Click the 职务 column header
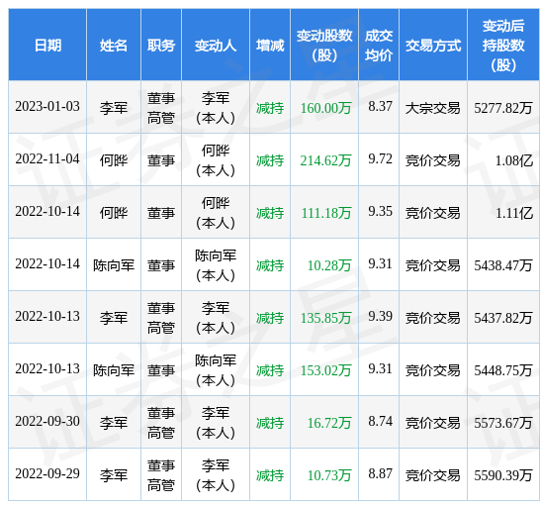The image size is (540, 509). click(x=161, y=46)
